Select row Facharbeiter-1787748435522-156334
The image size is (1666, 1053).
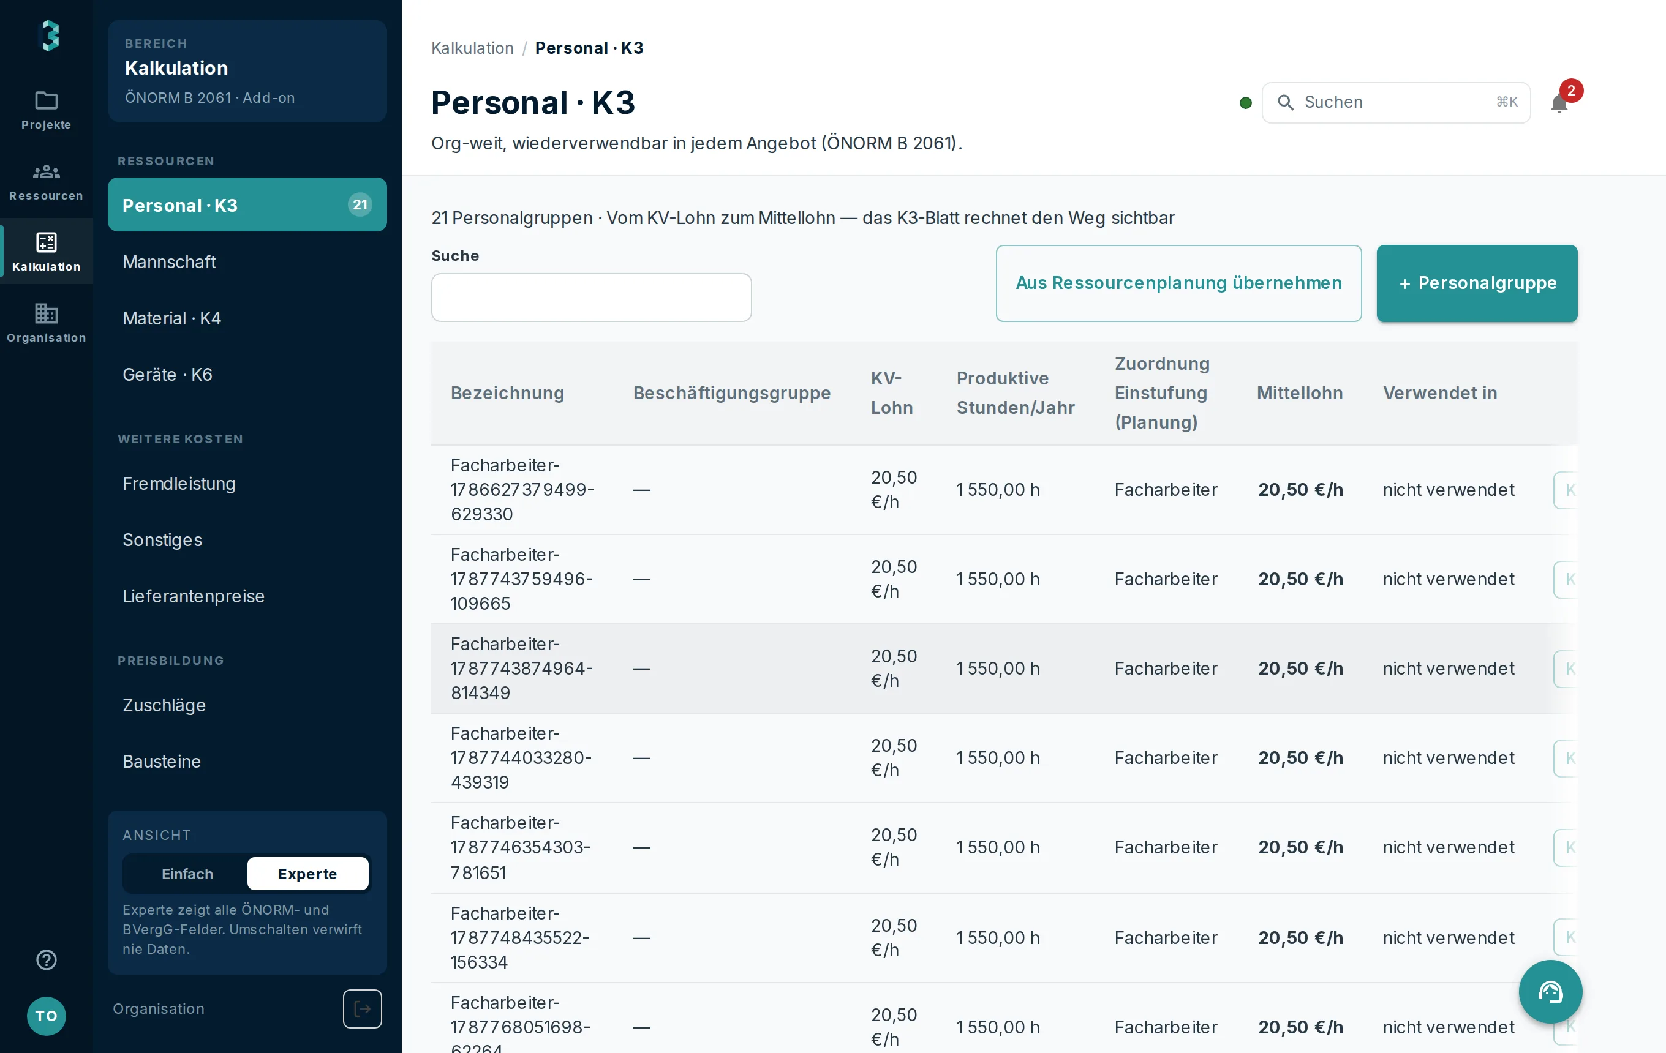coord(1004,937)
